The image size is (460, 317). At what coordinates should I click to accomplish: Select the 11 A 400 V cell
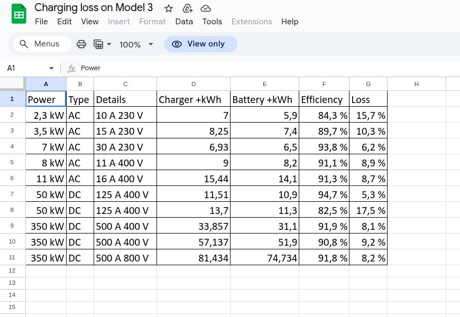coord(125,162)
